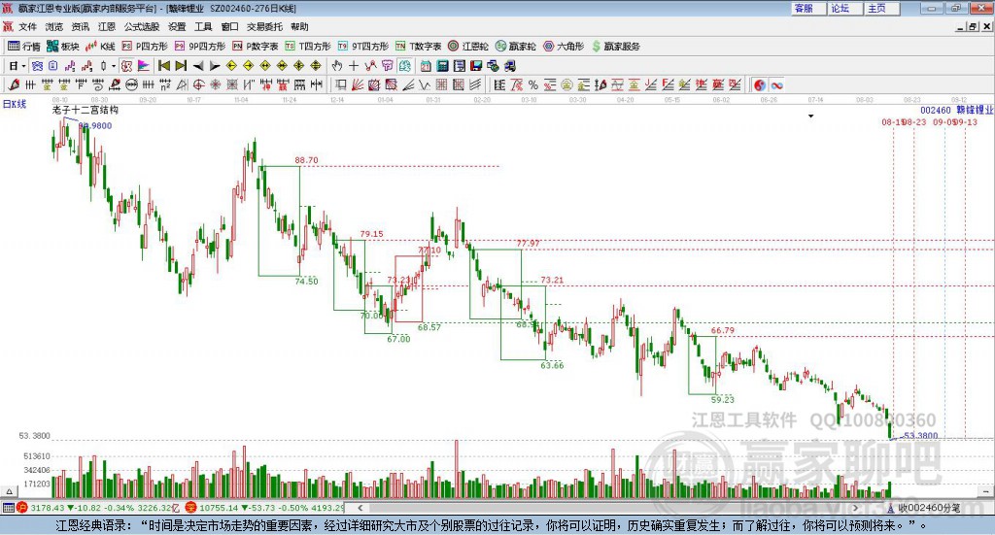Switch to the K线 chart tool
Screen dimensions: 995x535
tap(100, 47)
